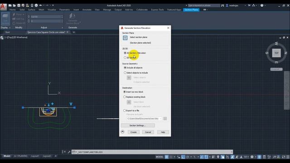Click the collapse dialog arrow icon
Image resolution: width=290 pixels, height=163 pixels.
[x=122, y=132]
